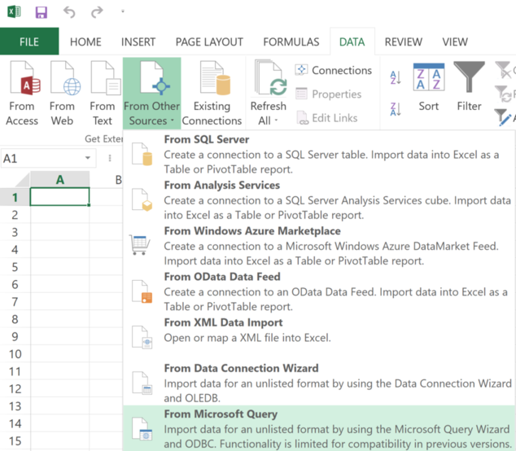Select From OData Data Feed
The height and width of the screenshot is (451, 516).
[x=319, y=291]
